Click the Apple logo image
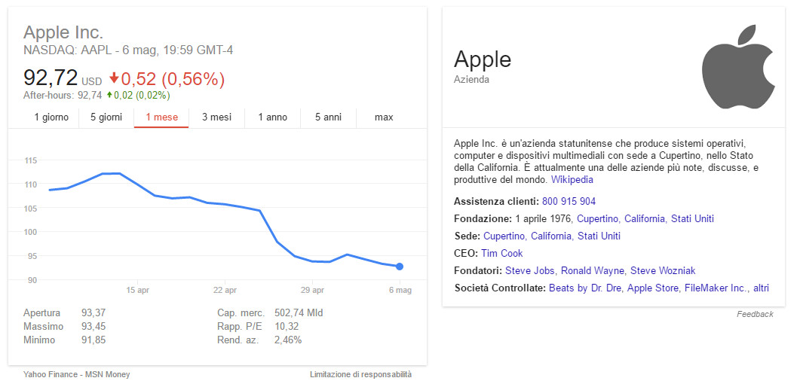 [739, 66]
